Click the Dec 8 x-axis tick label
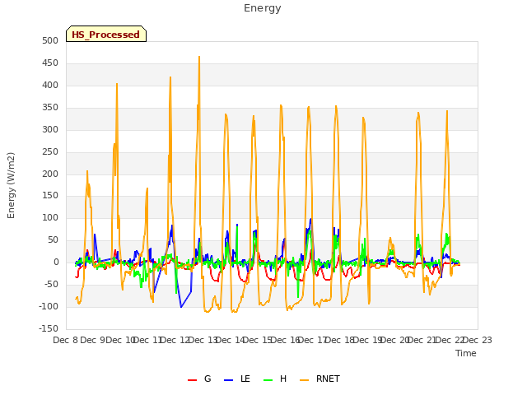The height and width of the screenshot is (395, 527). pyautogui.click(x=66, y=340)
